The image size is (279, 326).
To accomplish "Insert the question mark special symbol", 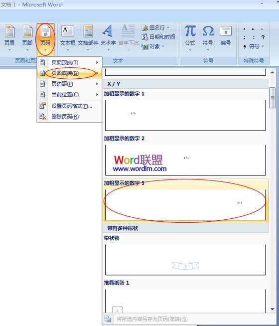I will pyautogui.click(x=263, y=37).
